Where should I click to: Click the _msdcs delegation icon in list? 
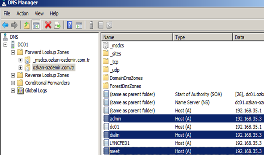[x=105, y=45]
